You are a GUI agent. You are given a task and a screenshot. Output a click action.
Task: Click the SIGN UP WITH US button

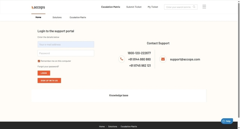tap(49, 80)
